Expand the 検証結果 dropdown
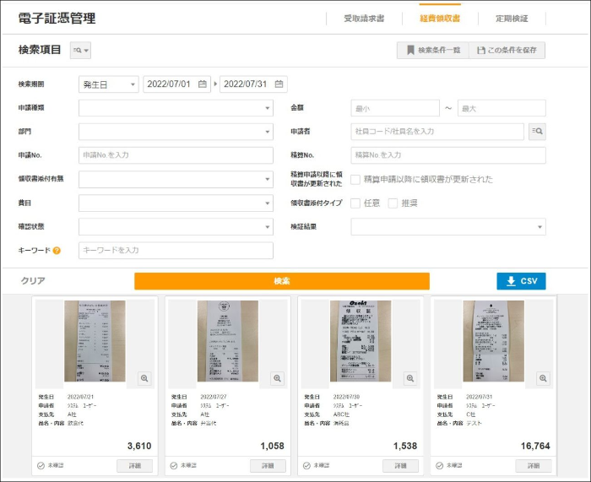Image resolution: width=591 pixels, height=482 pixels. [448, 227]
